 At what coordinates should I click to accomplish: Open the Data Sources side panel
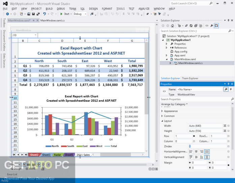pos(4,61)
